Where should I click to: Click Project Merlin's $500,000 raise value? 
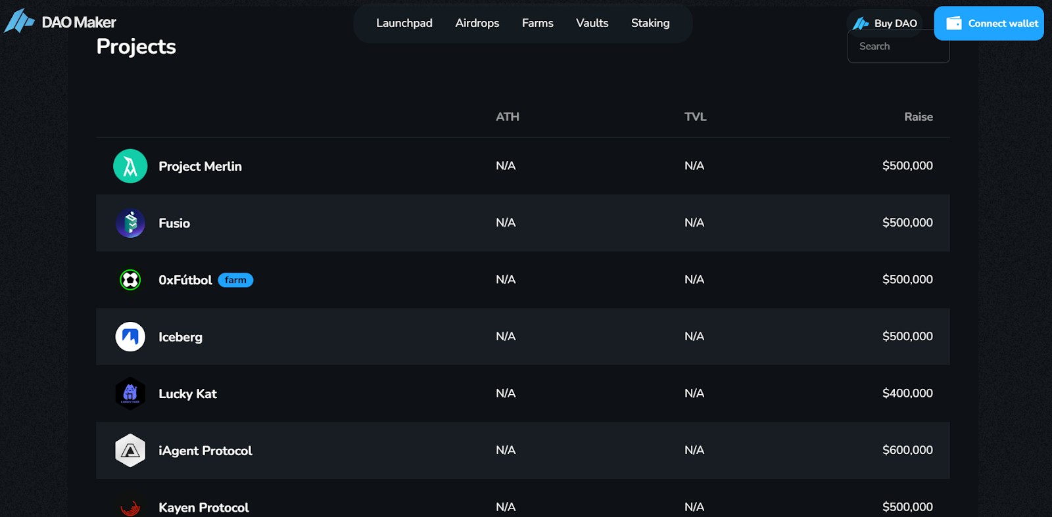point(907,166)
